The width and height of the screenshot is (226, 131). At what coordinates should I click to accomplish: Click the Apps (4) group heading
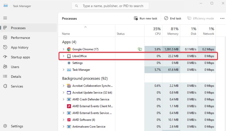pos(69,42)
